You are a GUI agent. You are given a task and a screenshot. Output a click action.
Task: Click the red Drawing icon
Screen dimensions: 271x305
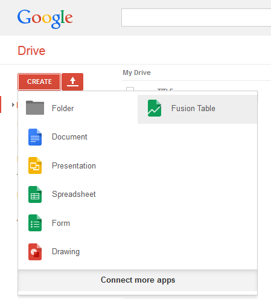pyautogui.click(x=35, y=252)
